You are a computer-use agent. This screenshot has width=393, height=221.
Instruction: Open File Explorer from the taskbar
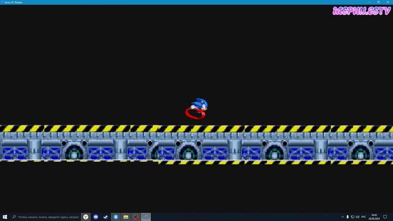pos(126,217)
